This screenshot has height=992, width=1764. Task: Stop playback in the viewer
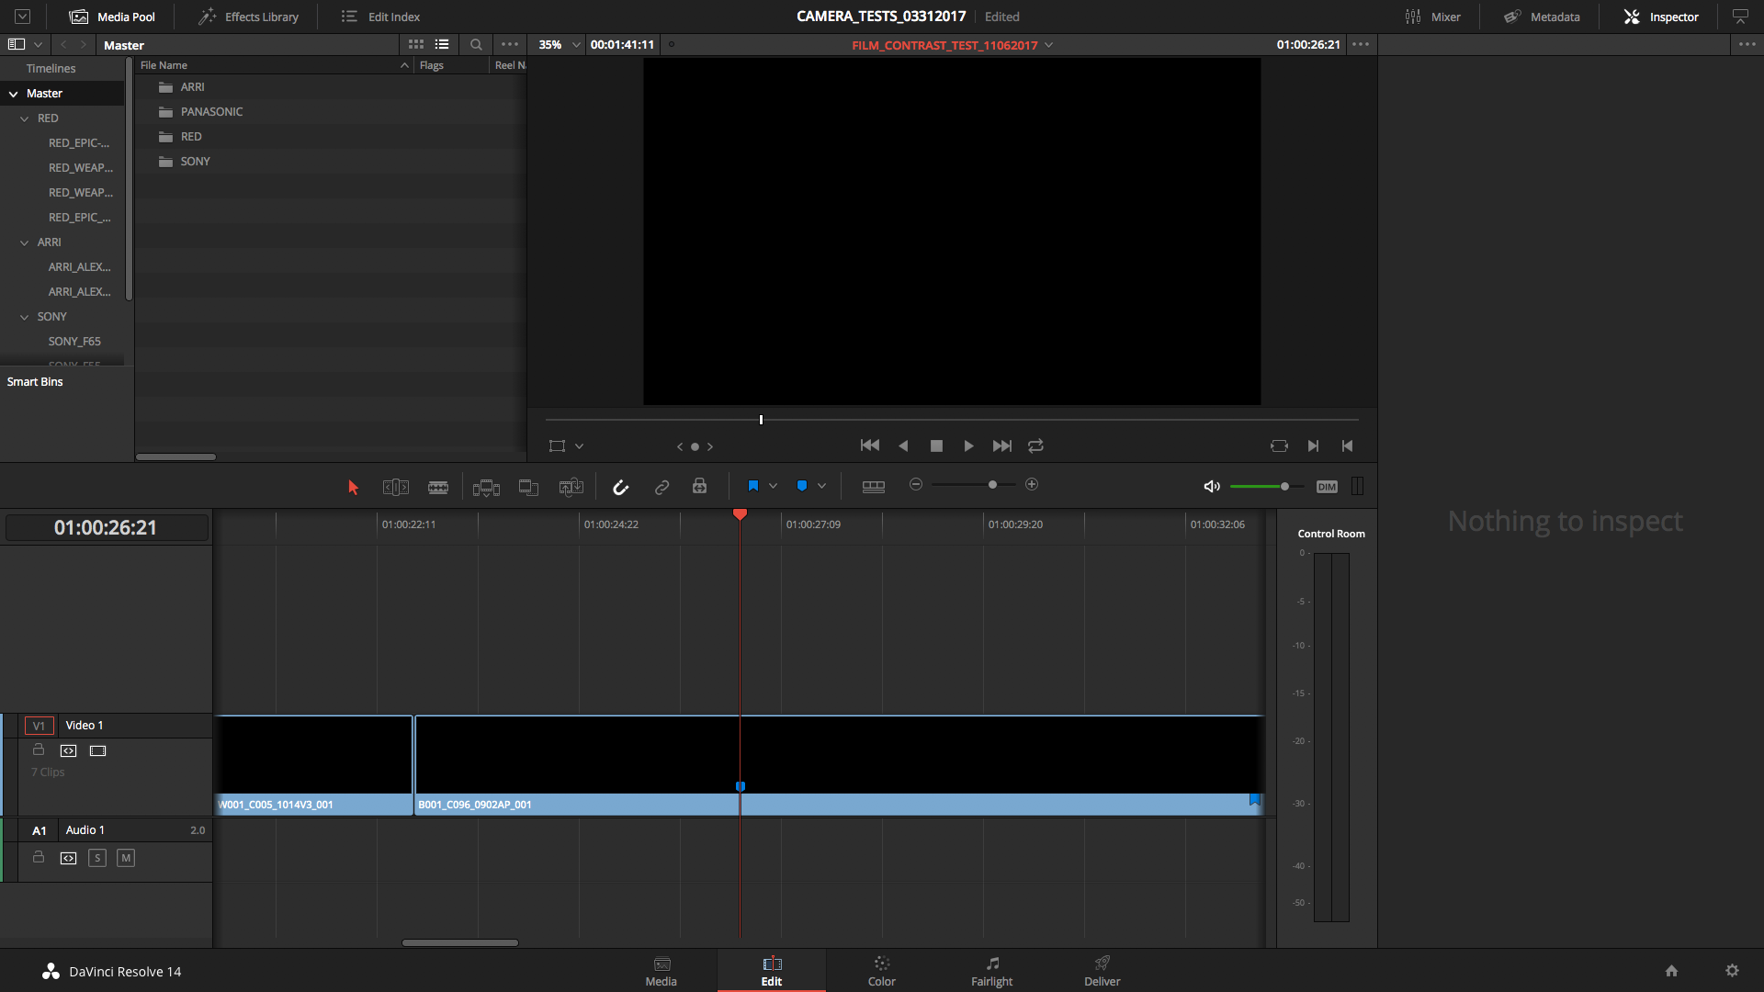tap(936, 445)
